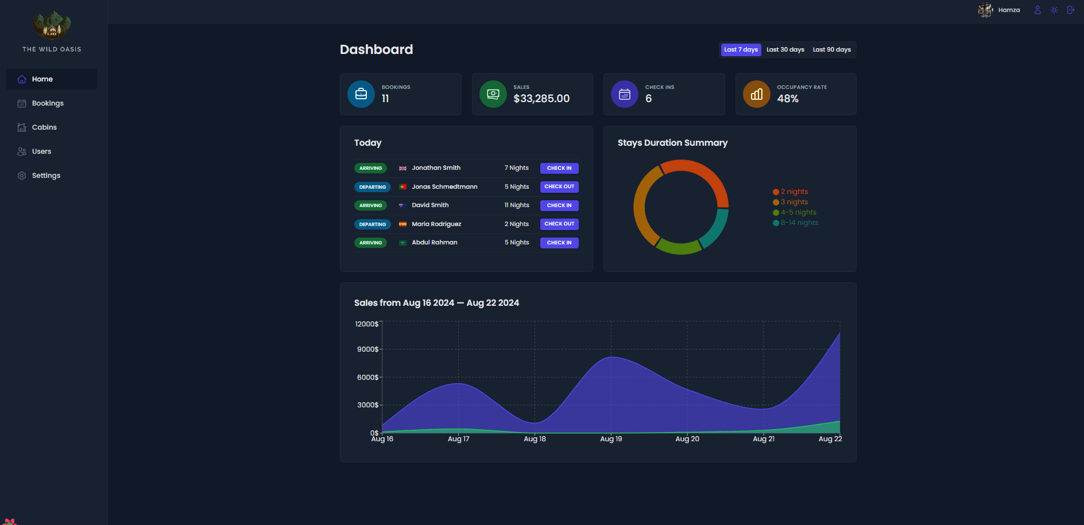The width and height of the screenshot is (1084, 525).
Task: Click the 2 nights legend dot
Action: click(776, 192)
